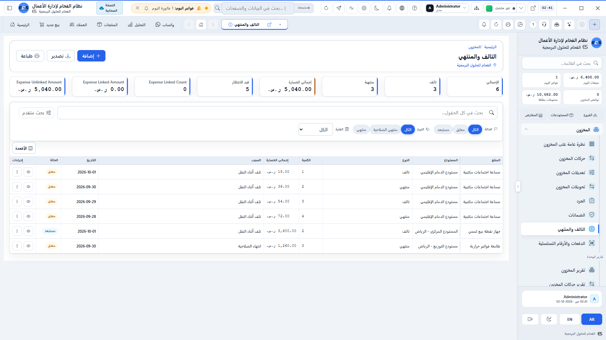Select the معلق status filter chip
Image resolution: width=606 pixels, height=340 pixels.
[x=460, y=130]
